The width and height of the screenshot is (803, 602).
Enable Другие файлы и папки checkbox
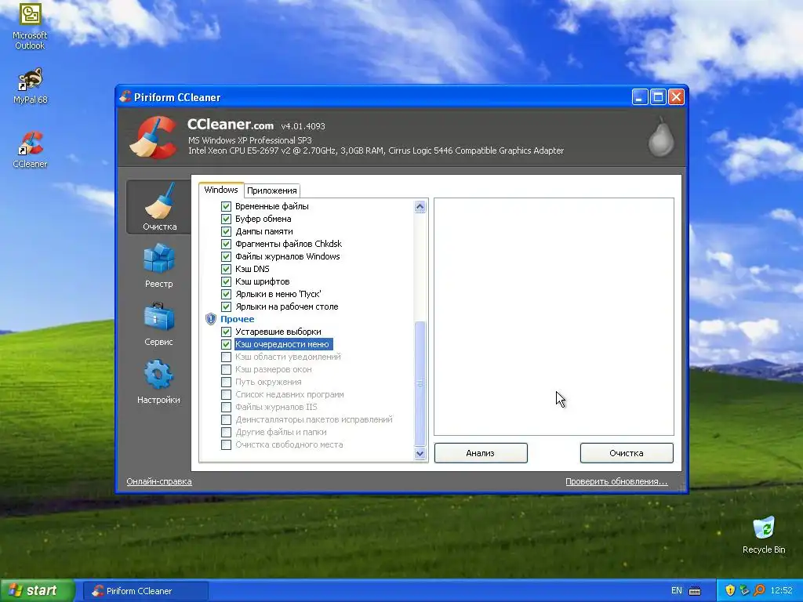coord(226,432)
